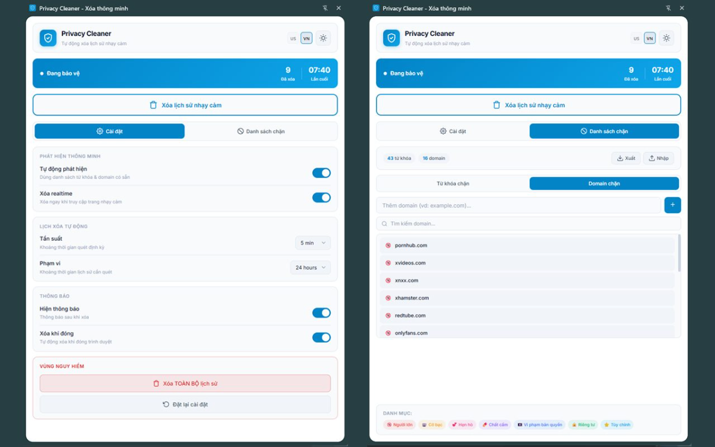Expand the Phạm vi 24 hours dropdown
This screenshot has height=447, width=715.
(x=310, y=268)
